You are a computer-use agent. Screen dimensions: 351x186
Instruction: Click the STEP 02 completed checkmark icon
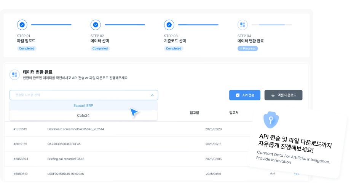click(96, 25)
